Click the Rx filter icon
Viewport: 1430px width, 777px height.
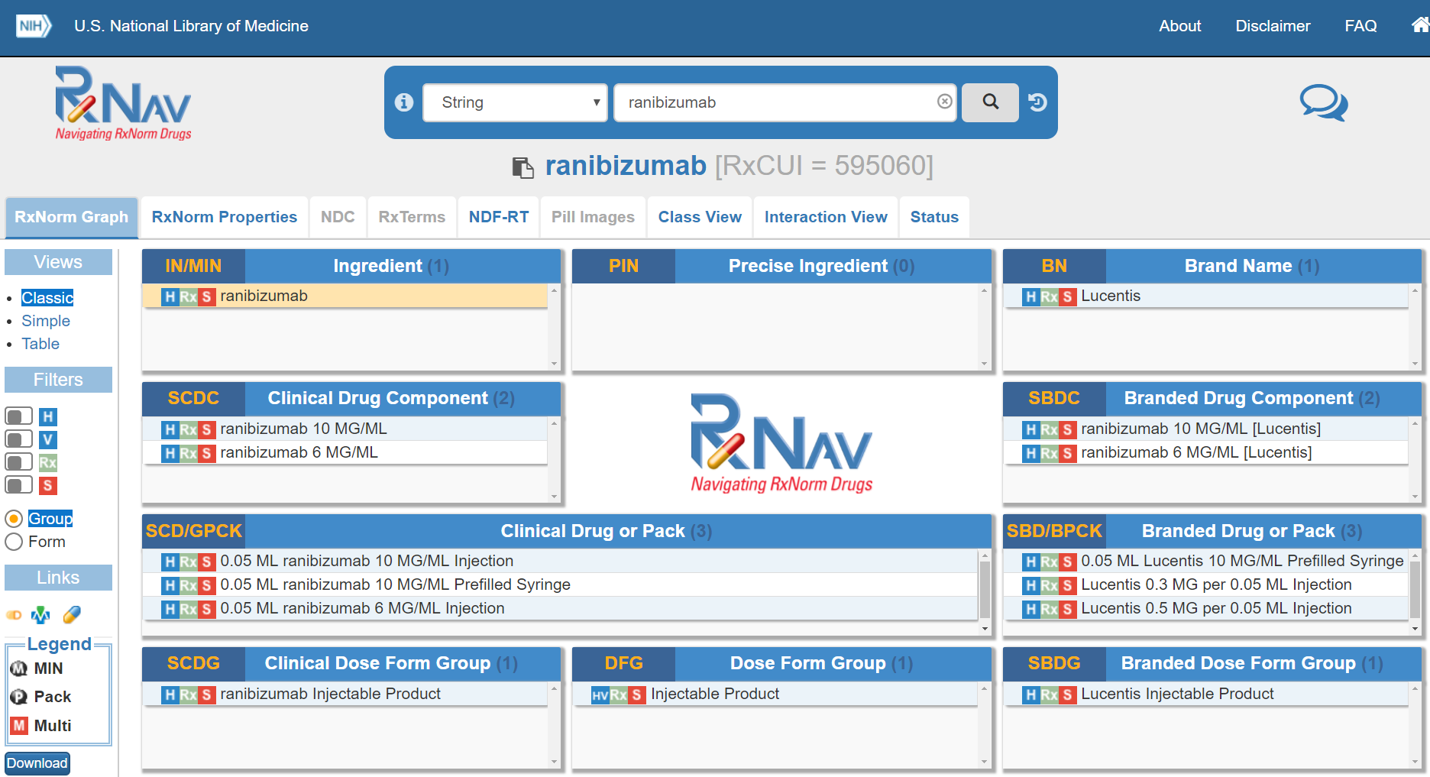click(x=48, y=462)
